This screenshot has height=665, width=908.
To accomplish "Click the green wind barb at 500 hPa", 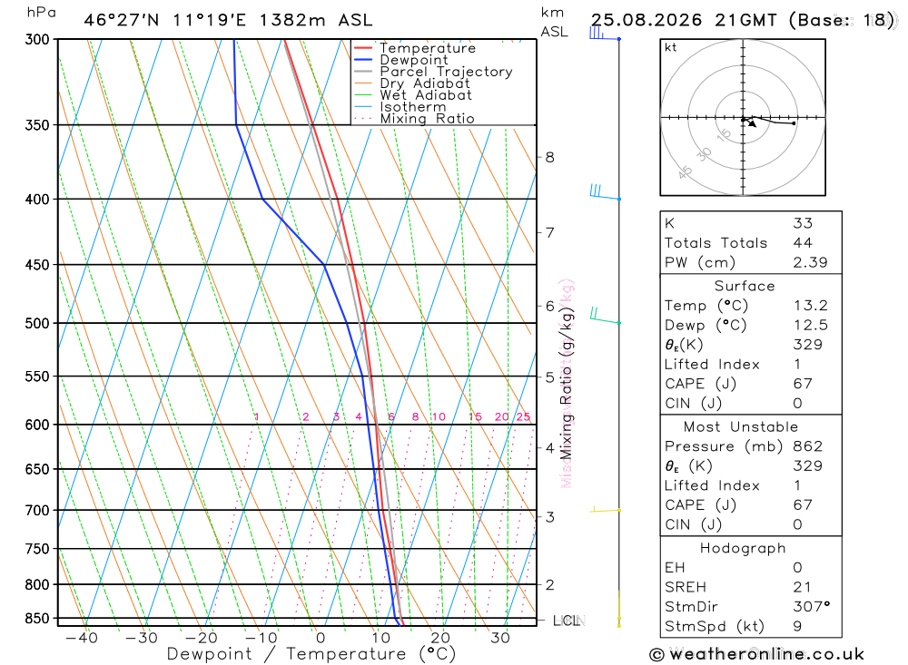I will coord(605,316).
